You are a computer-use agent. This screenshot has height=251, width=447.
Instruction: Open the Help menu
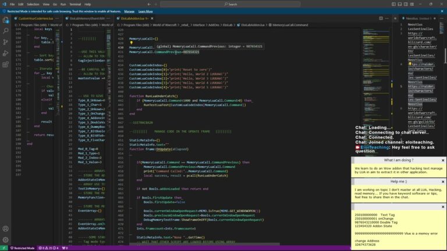coord(87,4)
